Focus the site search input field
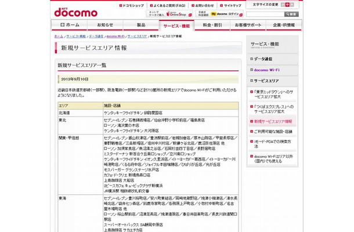 (x=265, y=14)
